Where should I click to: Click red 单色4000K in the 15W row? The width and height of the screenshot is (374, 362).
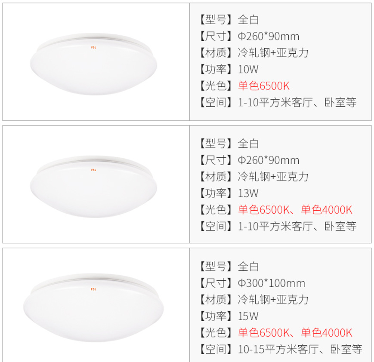tap(326, 332)
